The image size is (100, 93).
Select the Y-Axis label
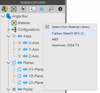tap(34, 49)
